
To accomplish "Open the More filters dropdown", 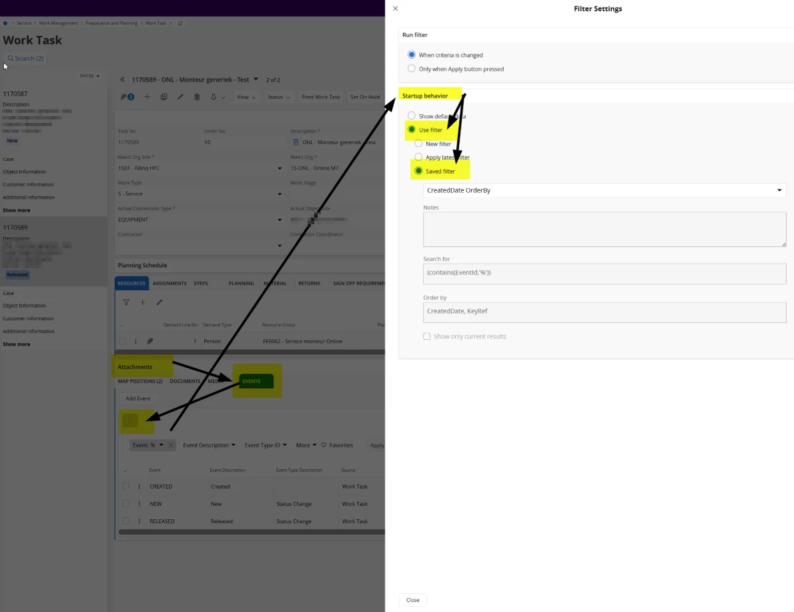I will click(306, 445).
